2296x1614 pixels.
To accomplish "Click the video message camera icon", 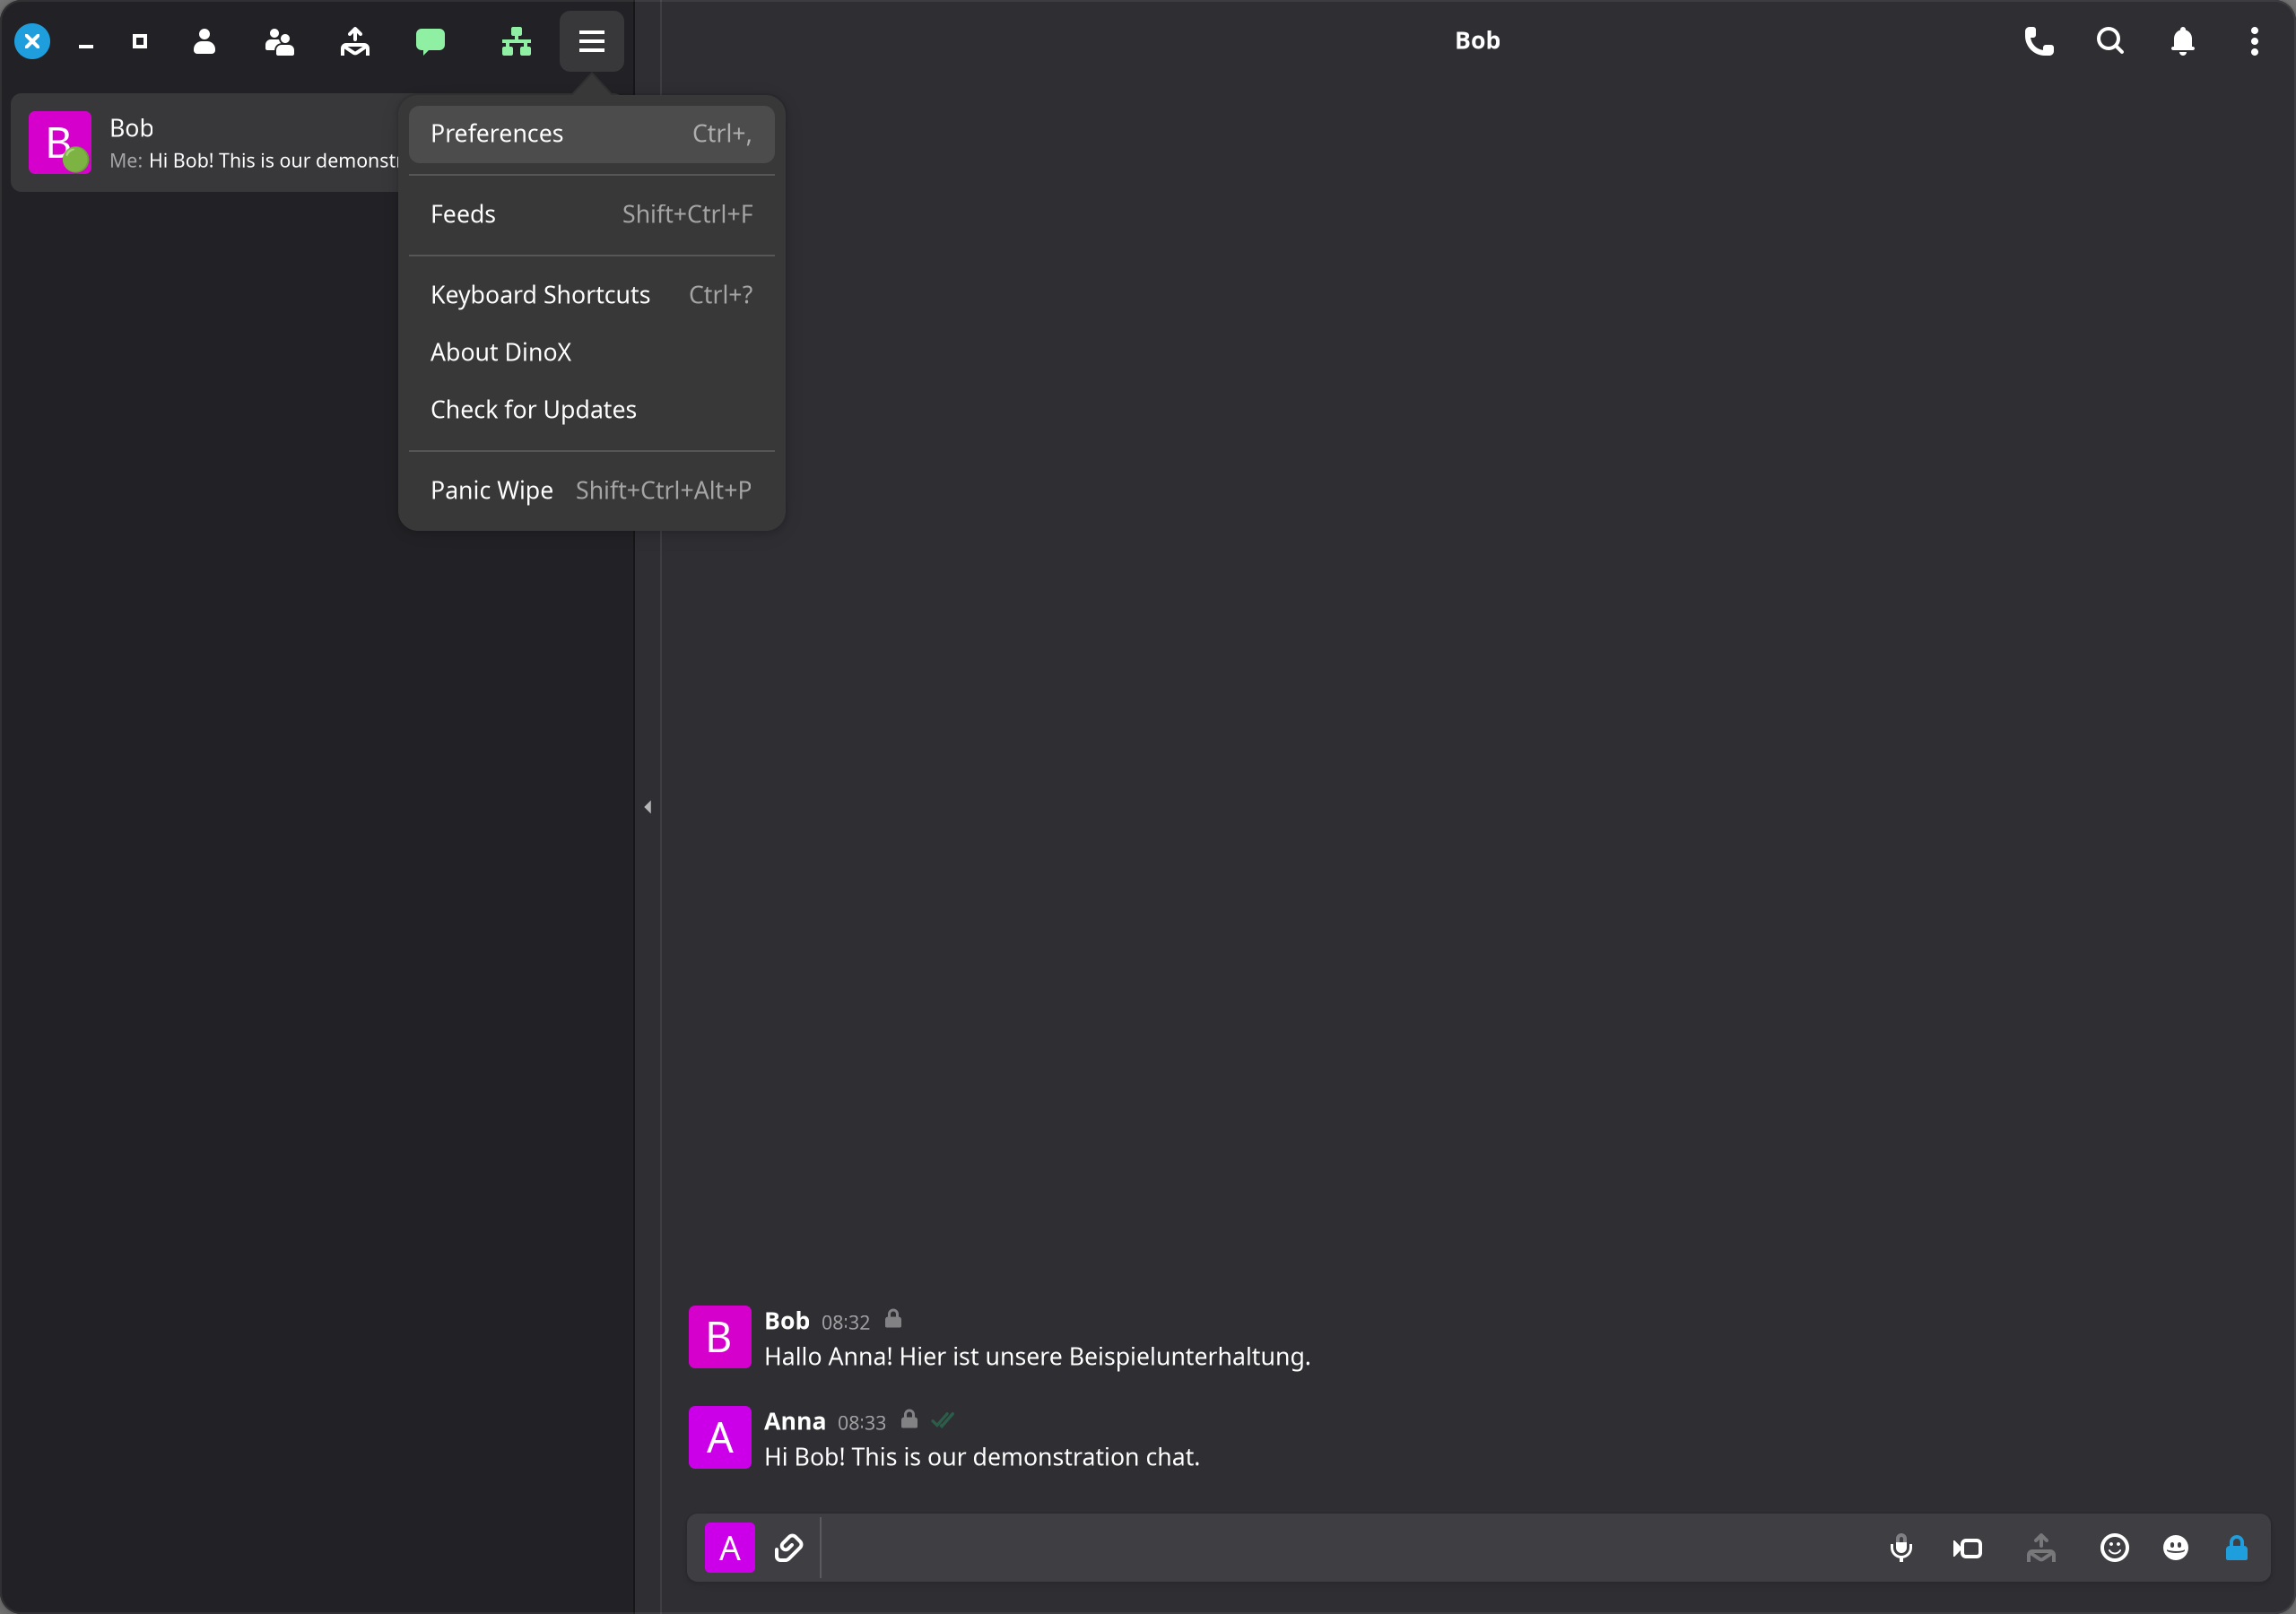I will (x=1967, y=1548).
